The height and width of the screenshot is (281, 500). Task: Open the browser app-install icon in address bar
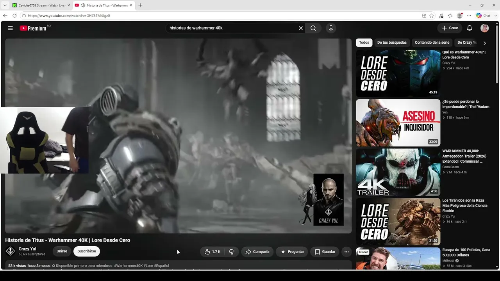point(424,16)
